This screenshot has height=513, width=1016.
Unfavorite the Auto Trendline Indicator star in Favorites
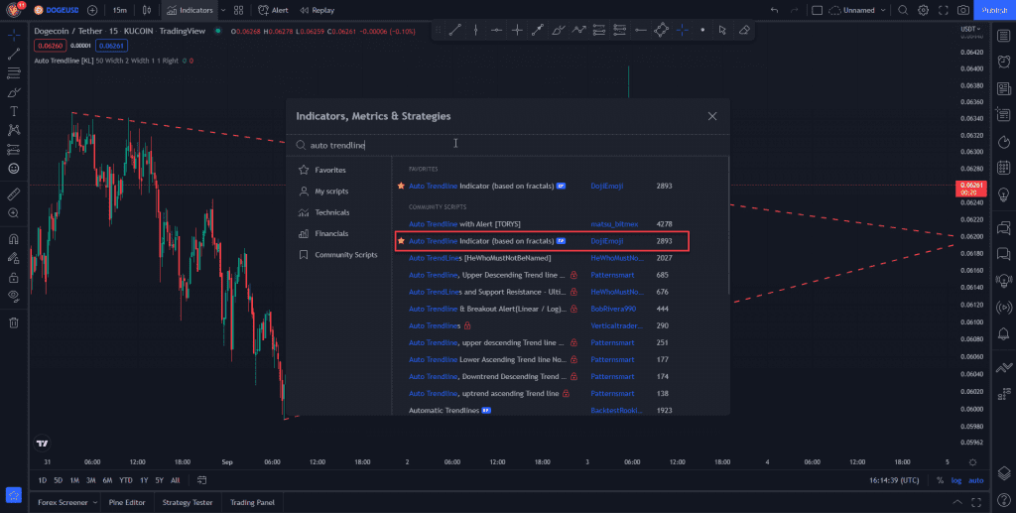(401, 186)
